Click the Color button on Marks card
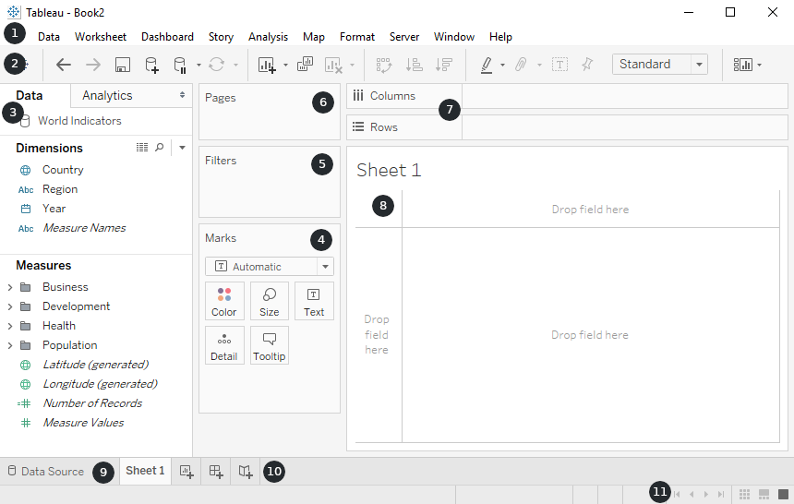Screen dimensions: 794x504 [x=223, y=302]
